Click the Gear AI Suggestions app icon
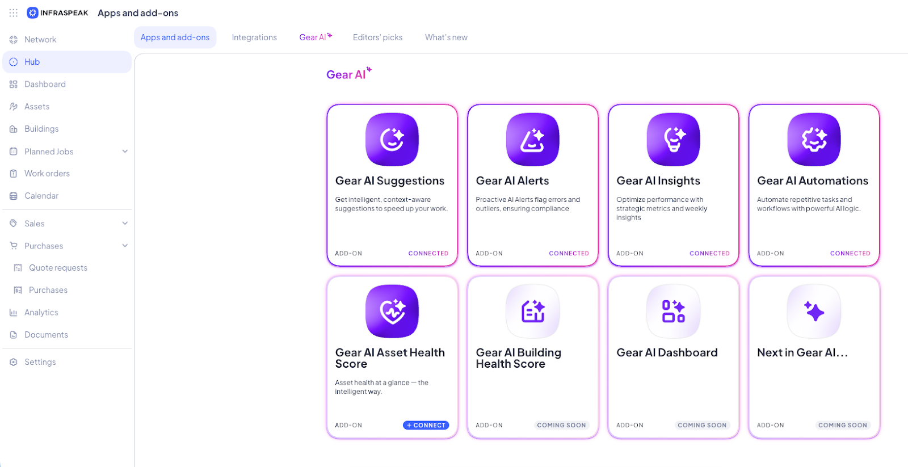908x467 pixels. point(392,140)
